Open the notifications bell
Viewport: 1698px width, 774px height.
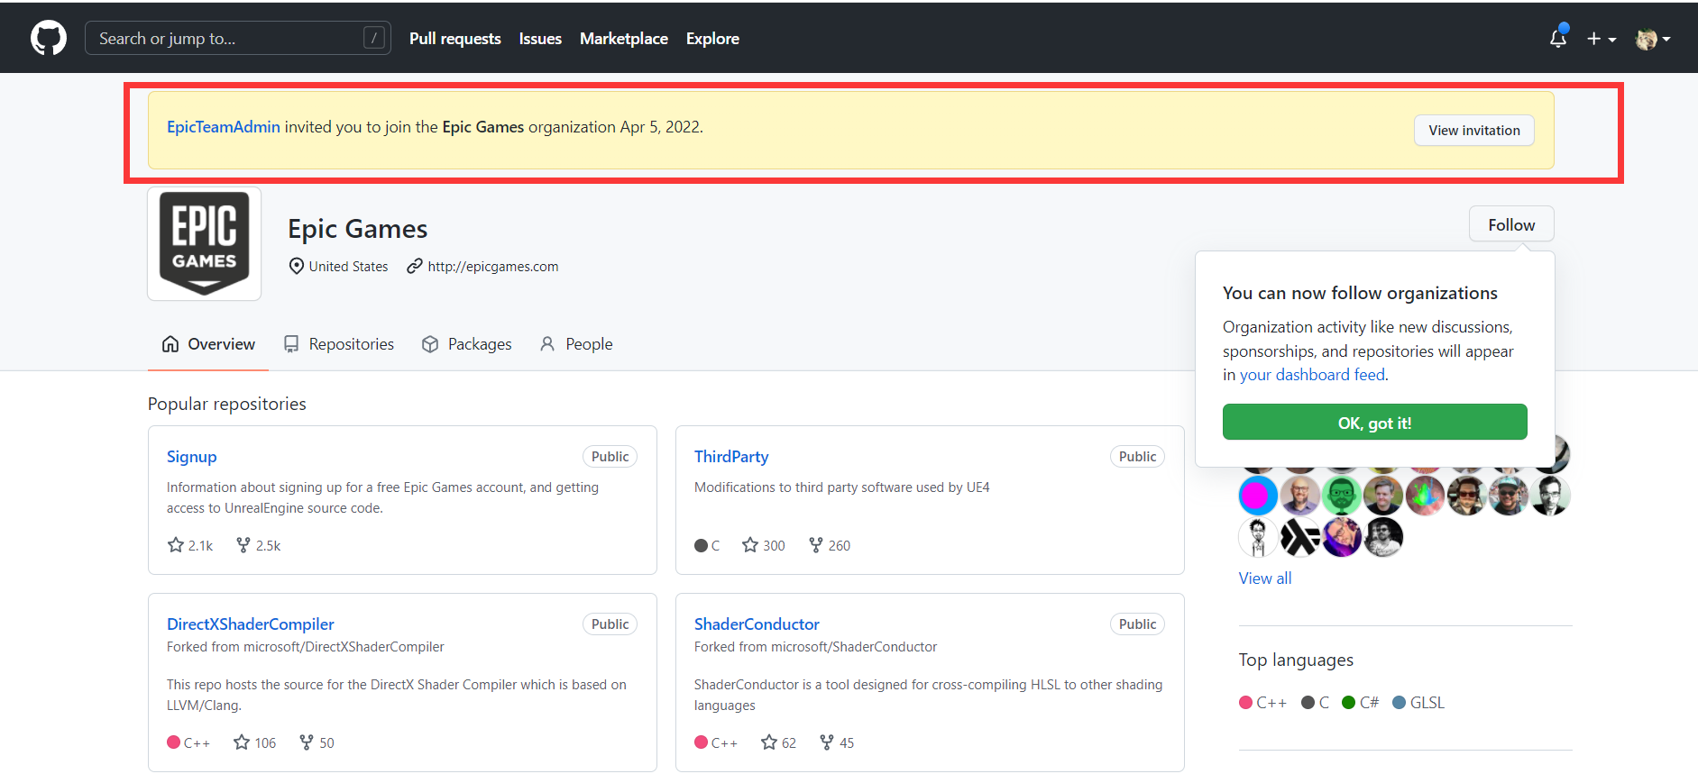1557,39
